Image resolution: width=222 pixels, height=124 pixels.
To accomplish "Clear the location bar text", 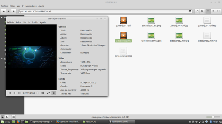I will 190,11.
